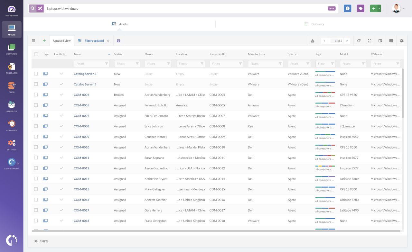Open the grid columns layout icon
Viewport: 412px width, 252px height.
pyautogui.click(x=391, y=41)
